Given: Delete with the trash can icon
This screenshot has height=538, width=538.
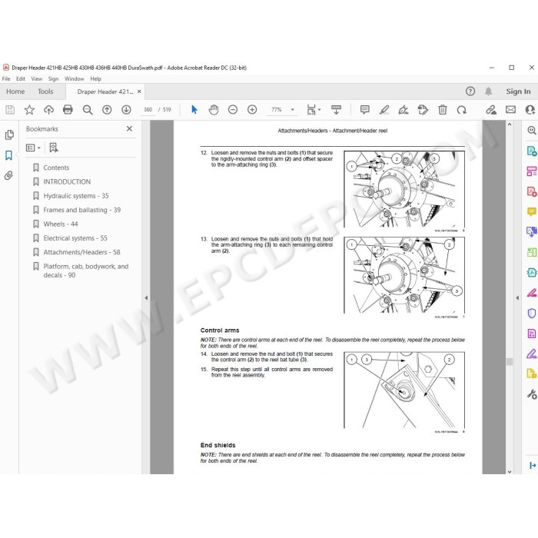Looking at the screenshot, I should click(x=442, y=110).
